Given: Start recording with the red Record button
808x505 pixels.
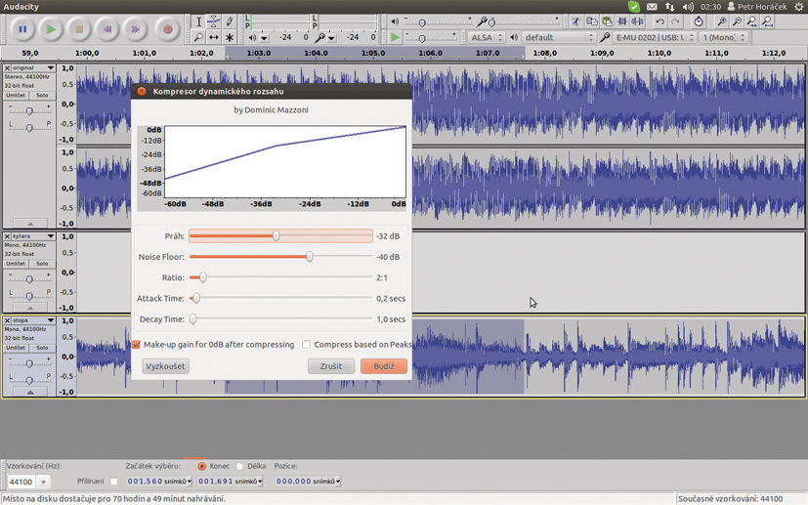Looking at the screenshot, I should coord(167,29).
